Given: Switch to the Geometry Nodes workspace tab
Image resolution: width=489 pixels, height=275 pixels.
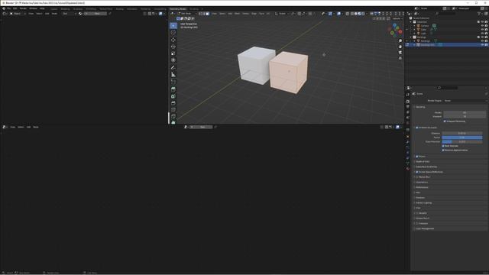Looking at the screenshot, I should [x=178, y=9].
